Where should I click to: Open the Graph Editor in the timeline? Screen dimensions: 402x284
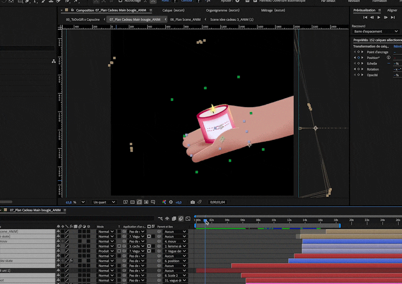[187, 218]
